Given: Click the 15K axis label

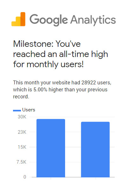Looking at the screenshot, I should (22, 147).
